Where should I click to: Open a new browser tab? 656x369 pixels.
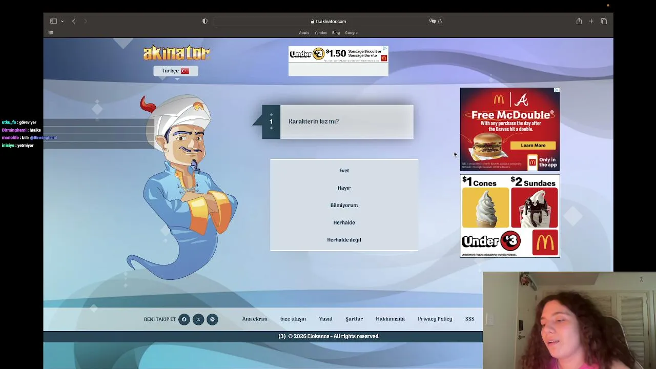591,21
